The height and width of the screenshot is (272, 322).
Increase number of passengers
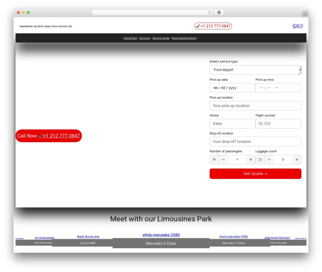point(251,159)
